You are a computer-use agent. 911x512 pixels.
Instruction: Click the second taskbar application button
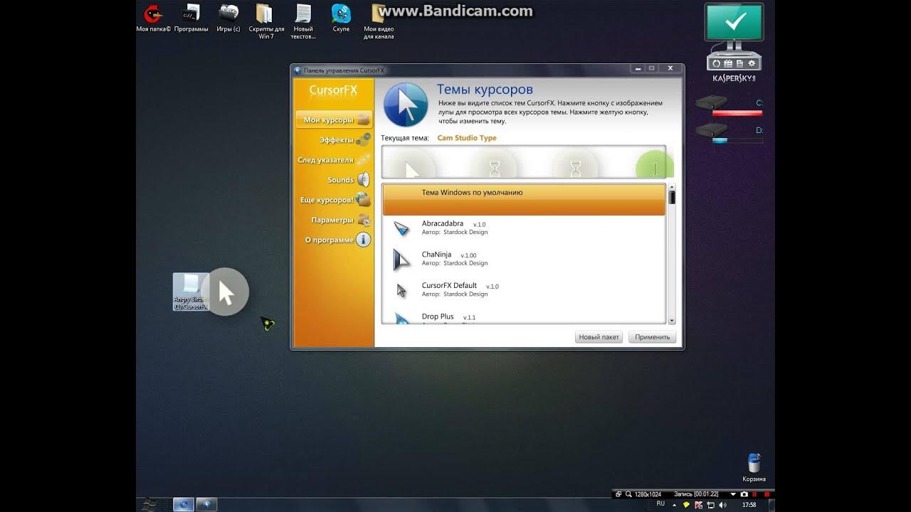206,504
